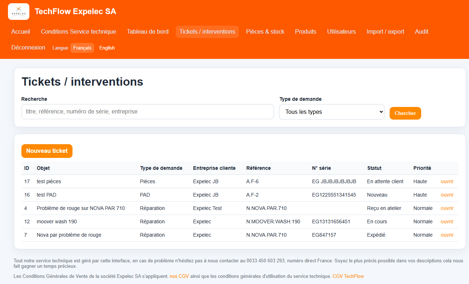Screen dimensions: 469x284
Task: Open the Tableau de bord page
Action: click(148, 32)
